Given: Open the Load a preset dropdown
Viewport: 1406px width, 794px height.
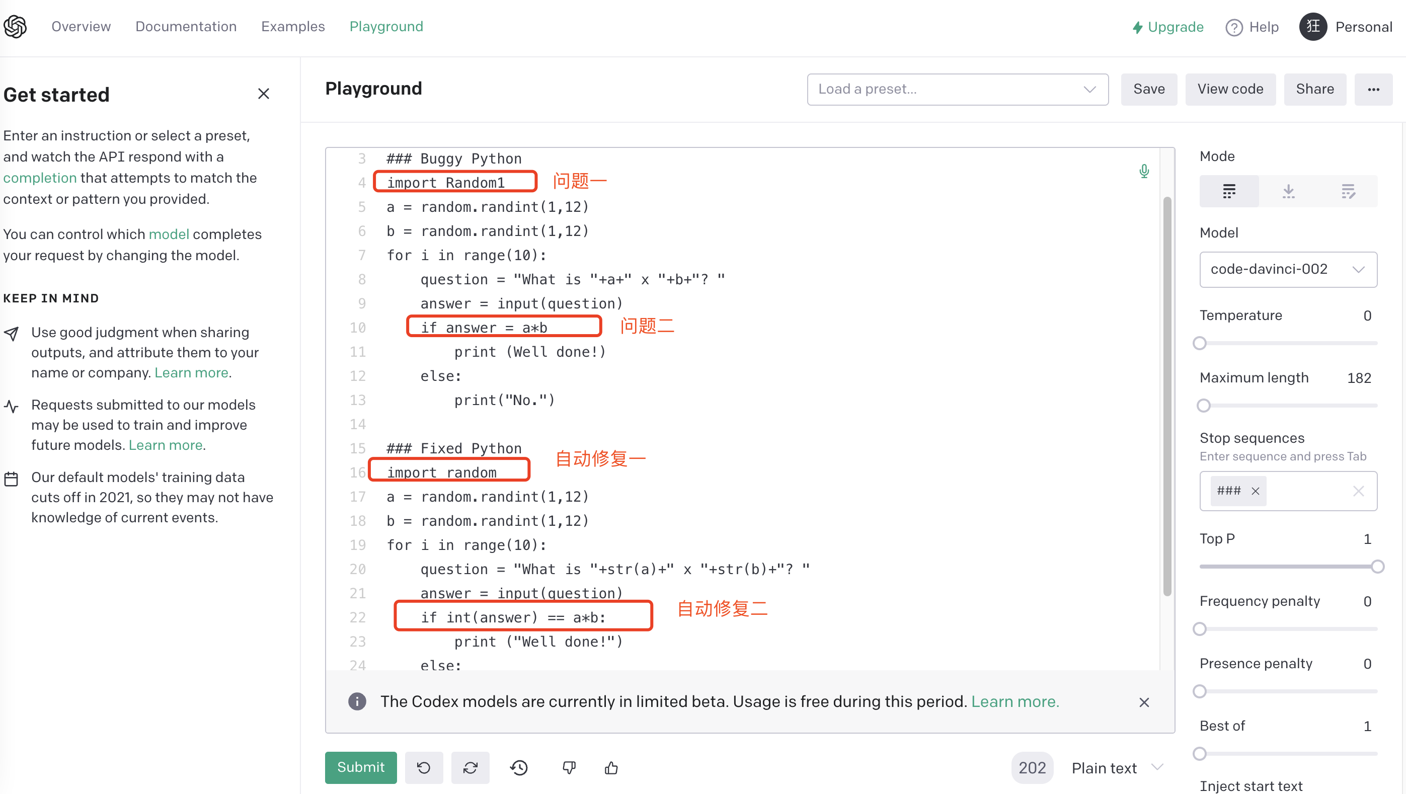Looking at the screenshot, I should 957,89.
